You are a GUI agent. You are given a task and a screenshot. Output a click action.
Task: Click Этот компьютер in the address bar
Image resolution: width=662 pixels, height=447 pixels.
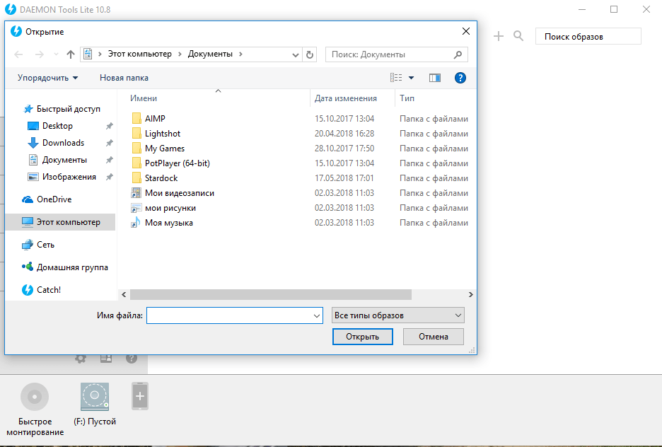pos(140,54)
